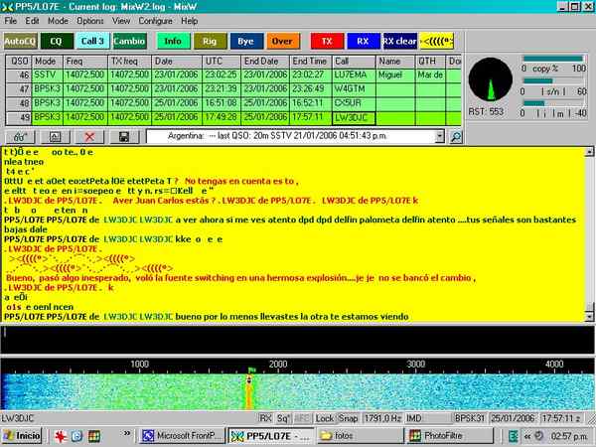The width and height of the screenshot is (596, 447).
Task: Switch to PhotoFiltre taskbar window
Action: (x=449, y=436)
